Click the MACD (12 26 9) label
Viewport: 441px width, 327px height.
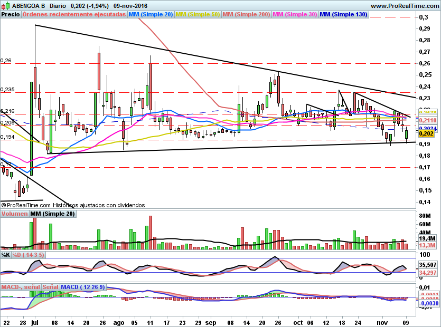[x=83, y=287]
